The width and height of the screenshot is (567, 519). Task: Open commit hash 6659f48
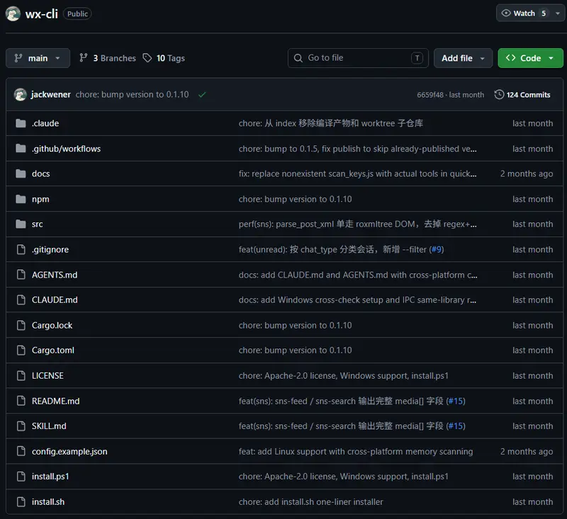click(x=430, y=95)
